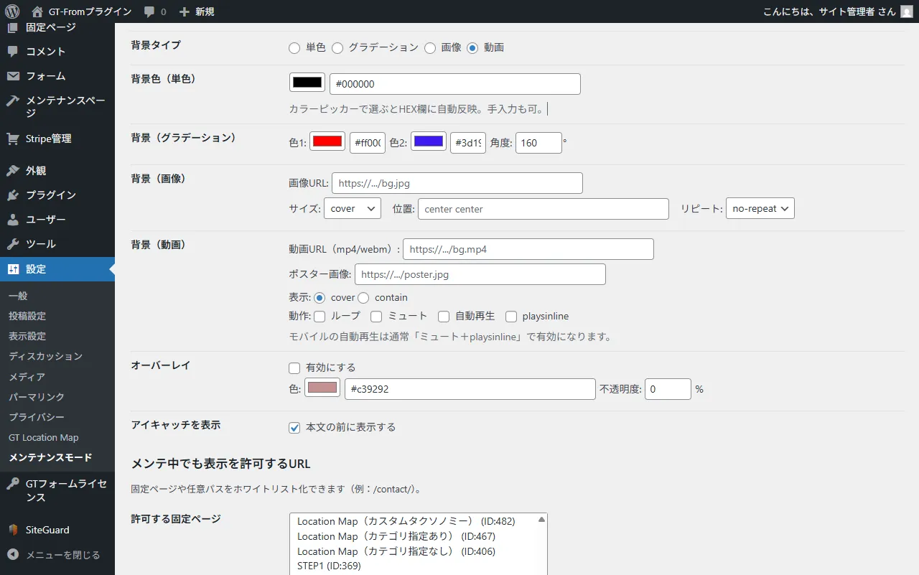This screenshot has width=919, height=575.
Task: Open Stripe管理 cart icon in sidebar
Action: pyautogui.click(x=13, y=139)
